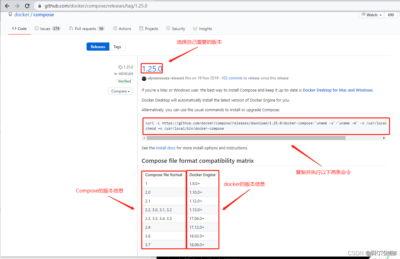Image resolution: width=400 pixels, height=259 pixels.
Task: Click the 'Compose file format compatibility matrix' heading
Action: point(198,161)
